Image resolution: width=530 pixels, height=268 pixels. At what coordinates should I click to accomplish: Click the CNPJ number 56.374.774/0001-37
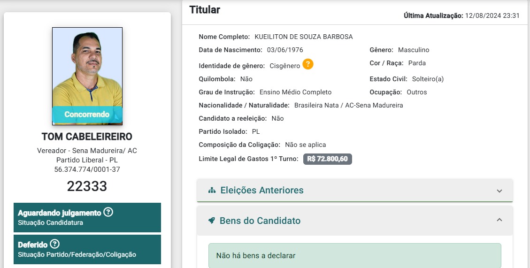[87, 169]
